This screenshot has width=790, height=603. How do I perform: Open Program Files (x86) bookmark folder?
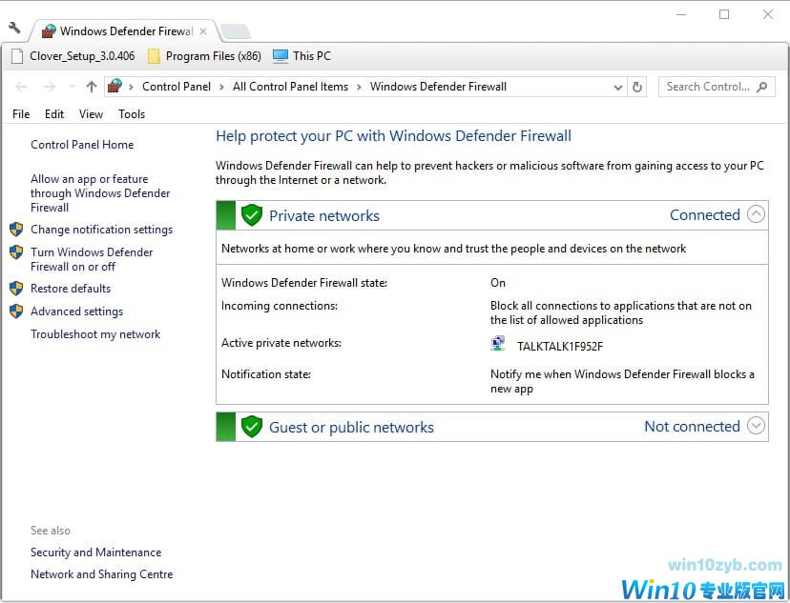coord(204,56)
